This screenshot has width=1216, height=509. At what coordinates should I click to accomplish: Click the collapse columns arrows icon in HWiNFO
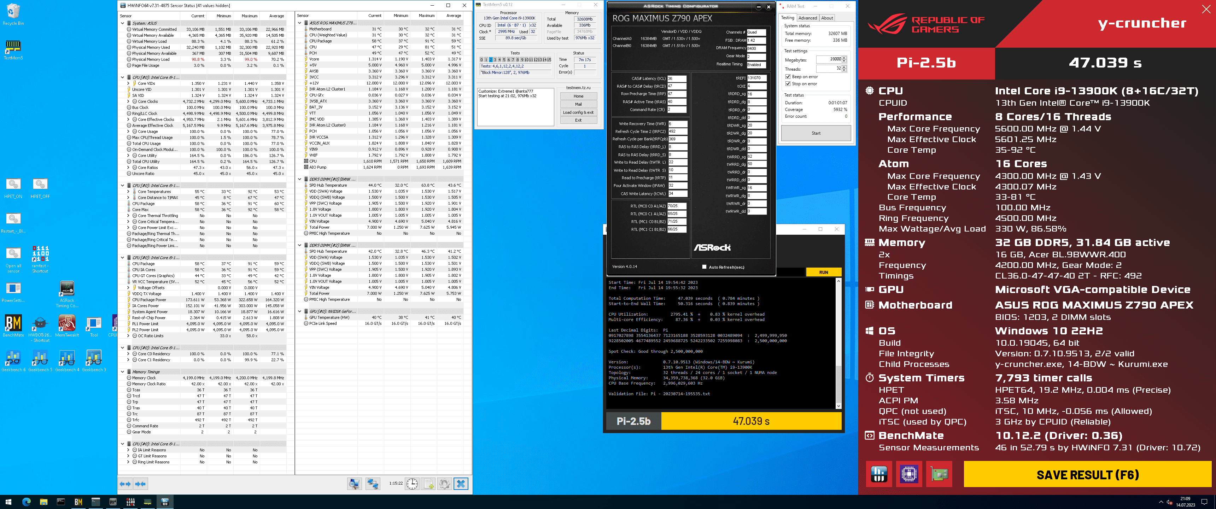140,484
